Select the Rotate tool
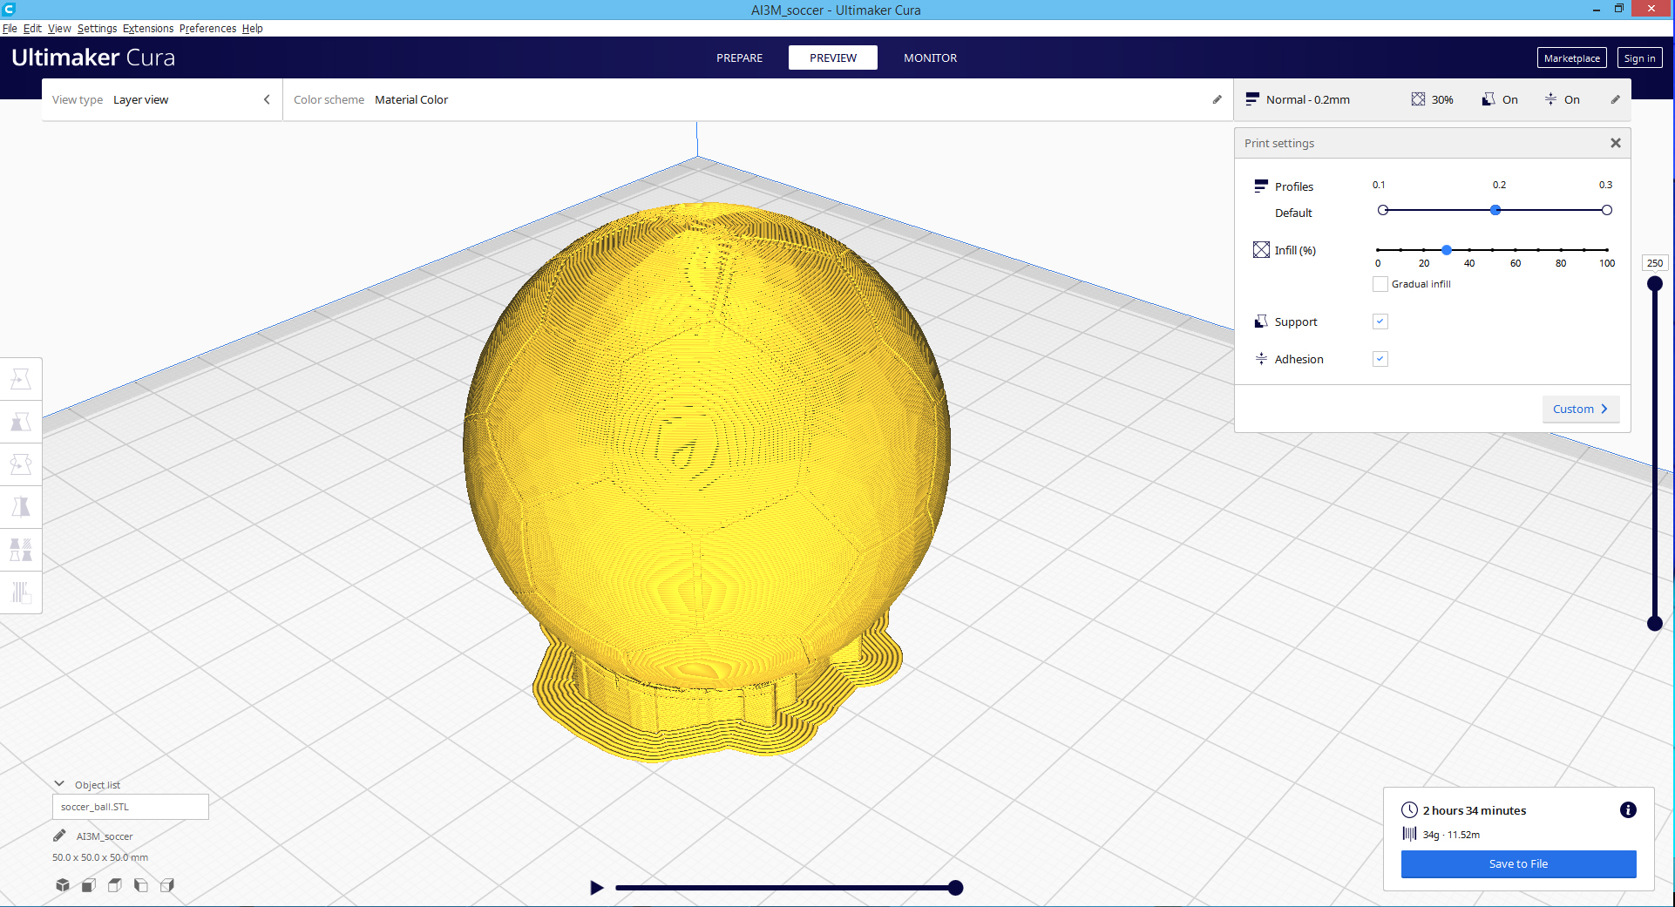This screenshot has height=907, width=1675. (21, 464)
